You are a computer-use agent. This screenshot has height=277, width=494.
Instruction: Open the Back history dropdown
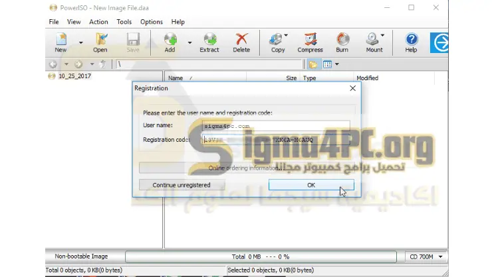(x=66, y=64)
